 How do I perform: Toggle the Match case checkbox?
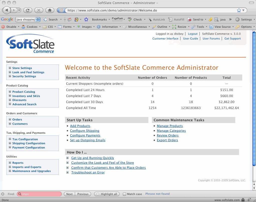click(124, 194)
